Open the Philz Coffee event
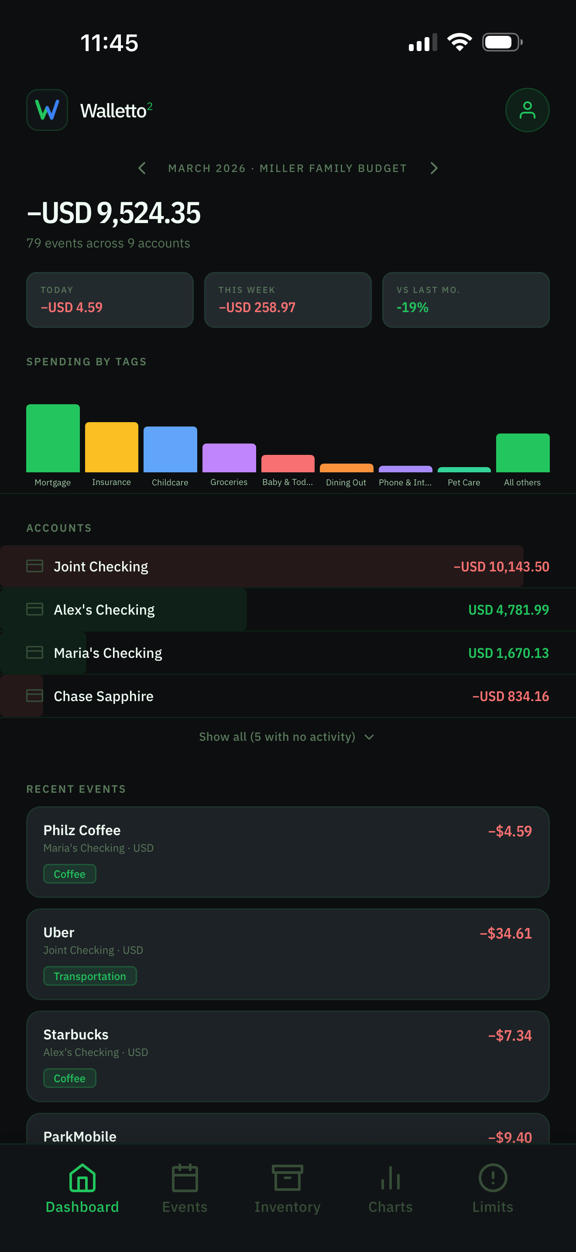 288,852
